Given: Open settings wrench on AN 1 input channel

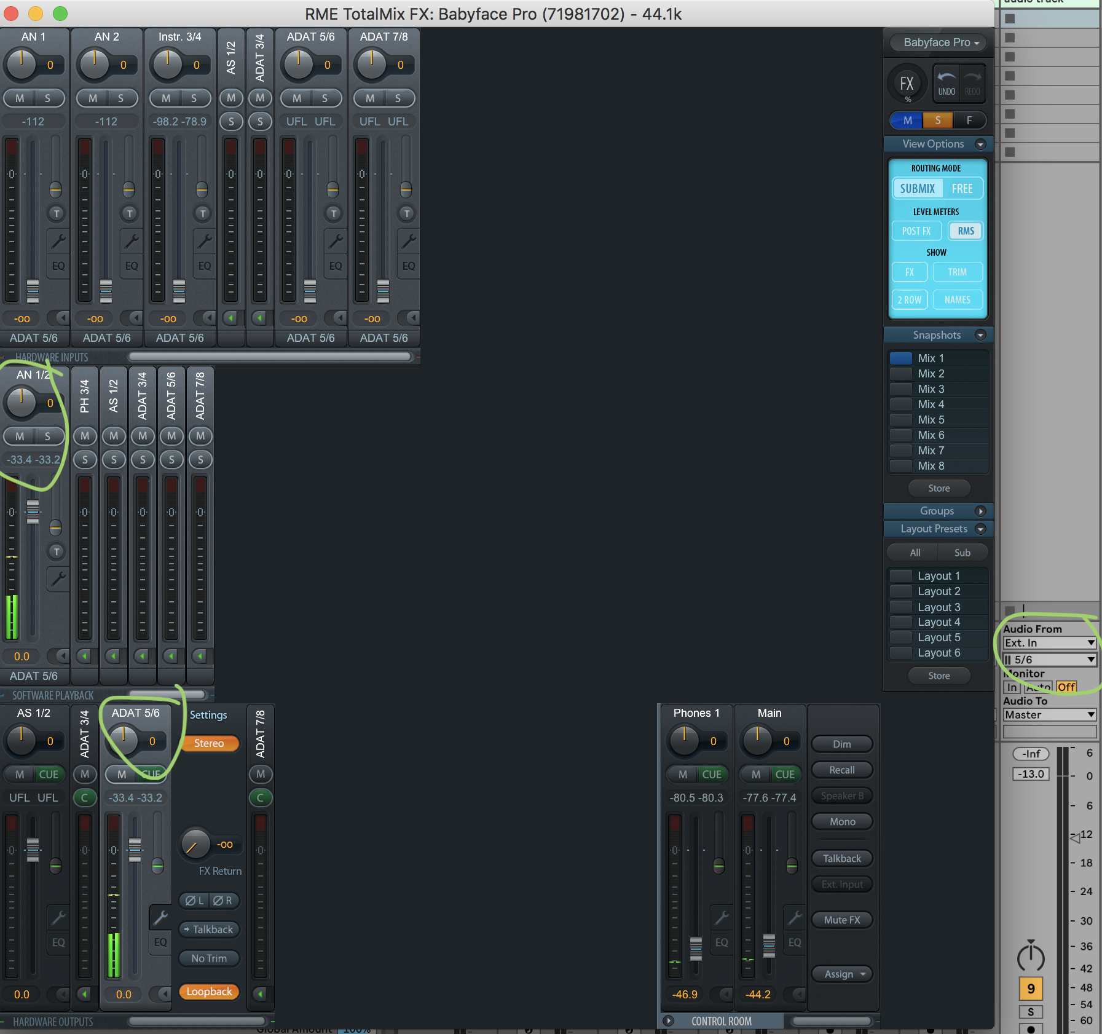Looking at the screenshot, I should point(58,241).
